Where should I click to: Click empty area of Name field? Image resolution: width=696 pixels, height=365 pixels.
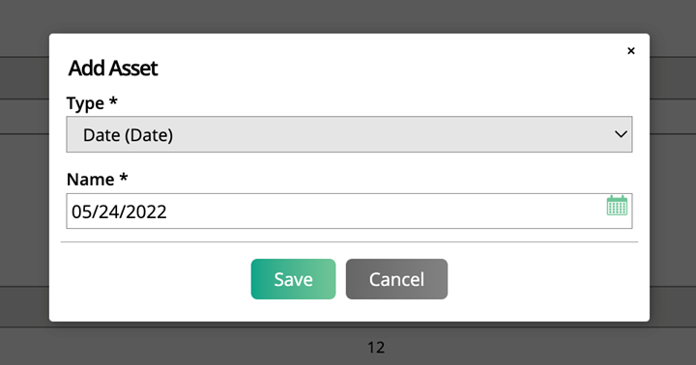382,211
